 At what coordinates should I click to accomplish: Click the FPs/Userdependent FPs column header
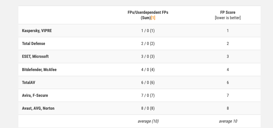pos(148,13)
